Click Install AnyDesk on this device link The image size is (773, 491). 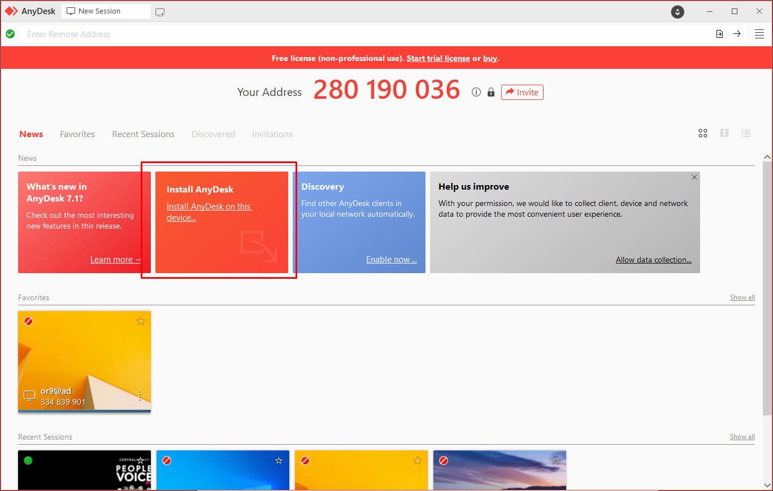click(209, 212)
